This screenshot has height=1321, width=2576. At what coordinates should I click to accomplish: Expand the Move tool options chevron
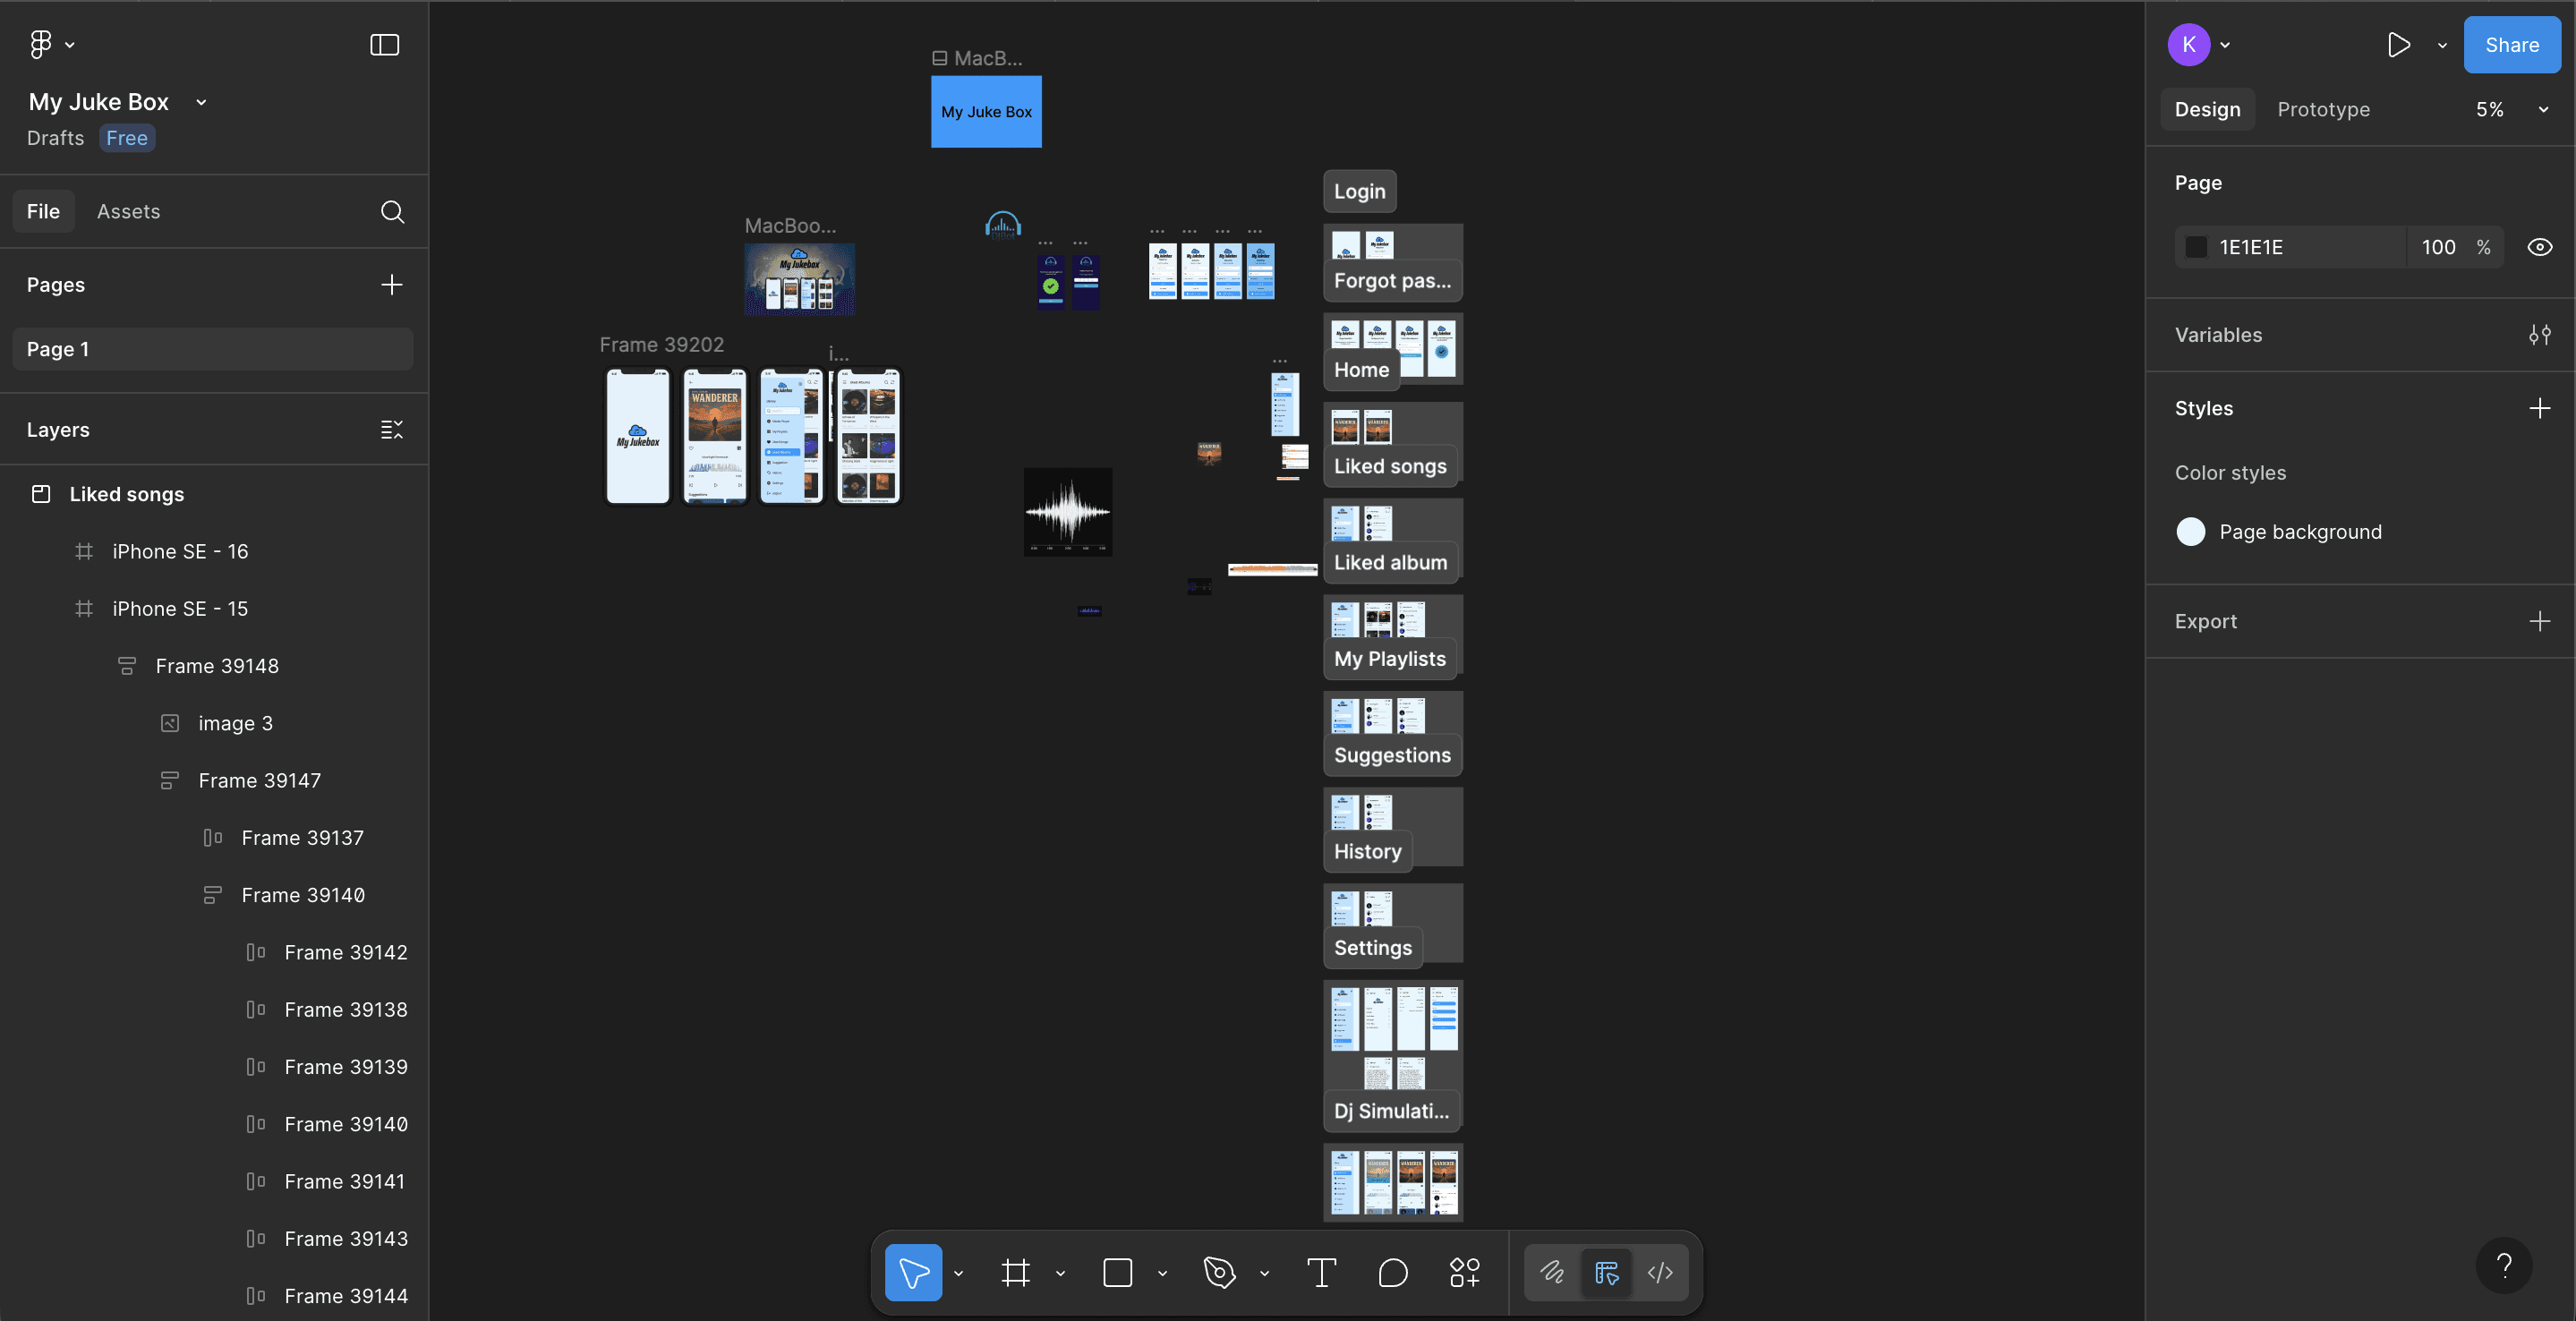pos(958,1273)
